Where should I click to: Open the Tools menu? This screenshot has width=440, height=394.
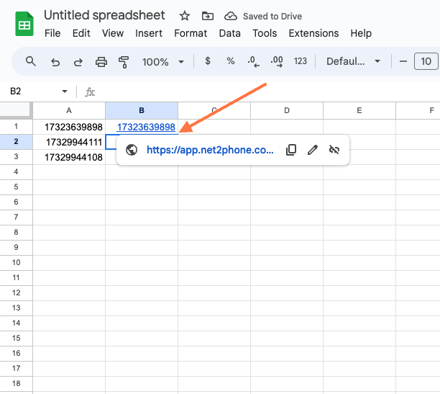pyautogui.click(x=265, y=33)
